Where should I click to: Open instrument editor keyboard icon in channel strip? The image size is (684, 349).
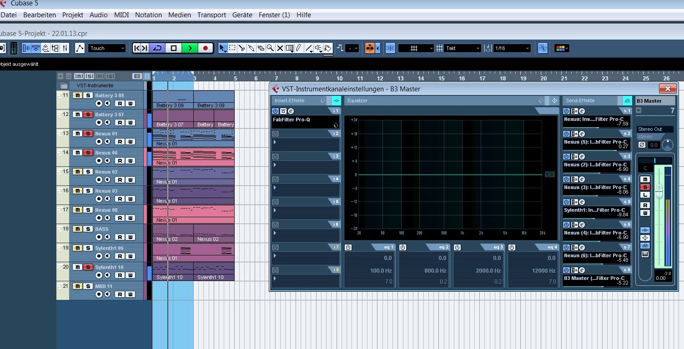click(645, 254)
